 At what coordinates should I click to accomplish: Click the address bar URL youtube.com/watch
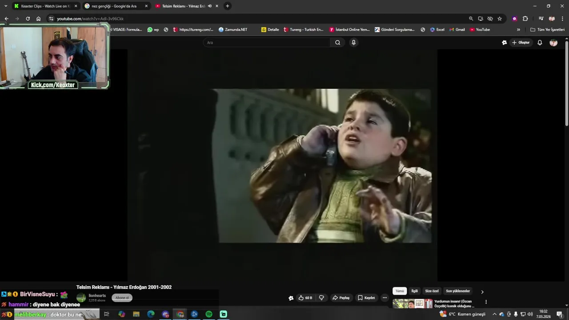[x=90, y=19]
